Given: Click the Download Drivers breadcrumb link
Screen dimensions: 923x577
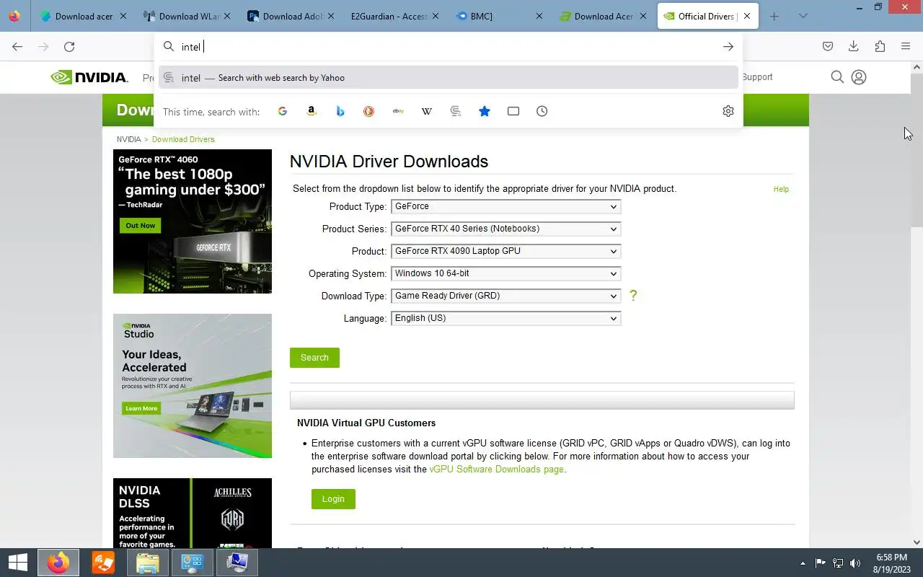Looking at the screenshot, I should click(183, 139).
